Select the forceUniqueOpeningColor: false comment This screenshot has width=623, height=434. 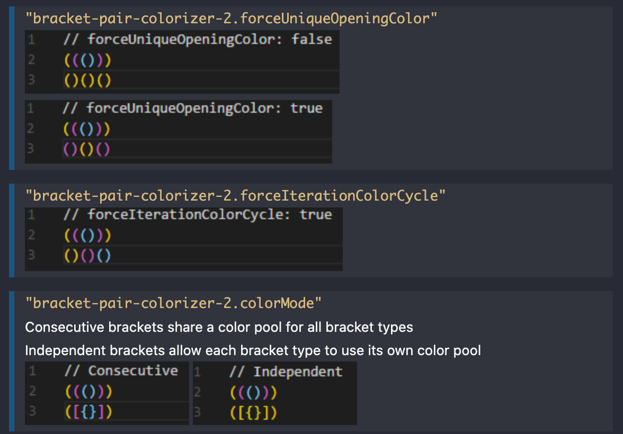coord(196,39)
